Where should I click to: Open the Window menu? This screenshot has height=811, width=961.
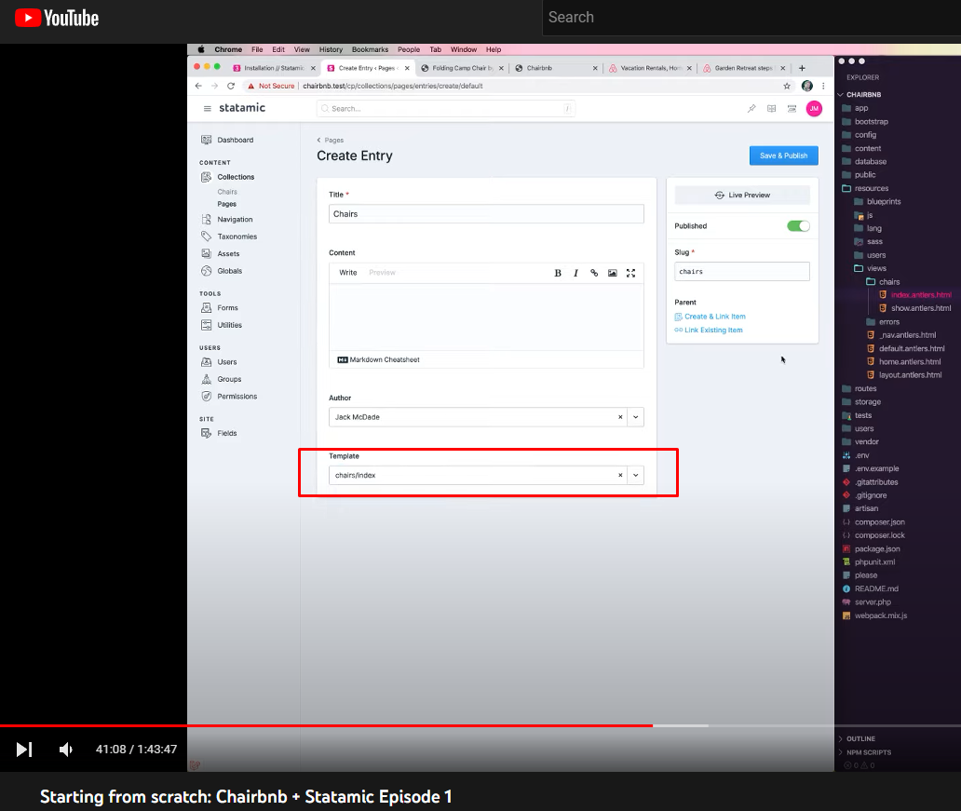[464, 49]
